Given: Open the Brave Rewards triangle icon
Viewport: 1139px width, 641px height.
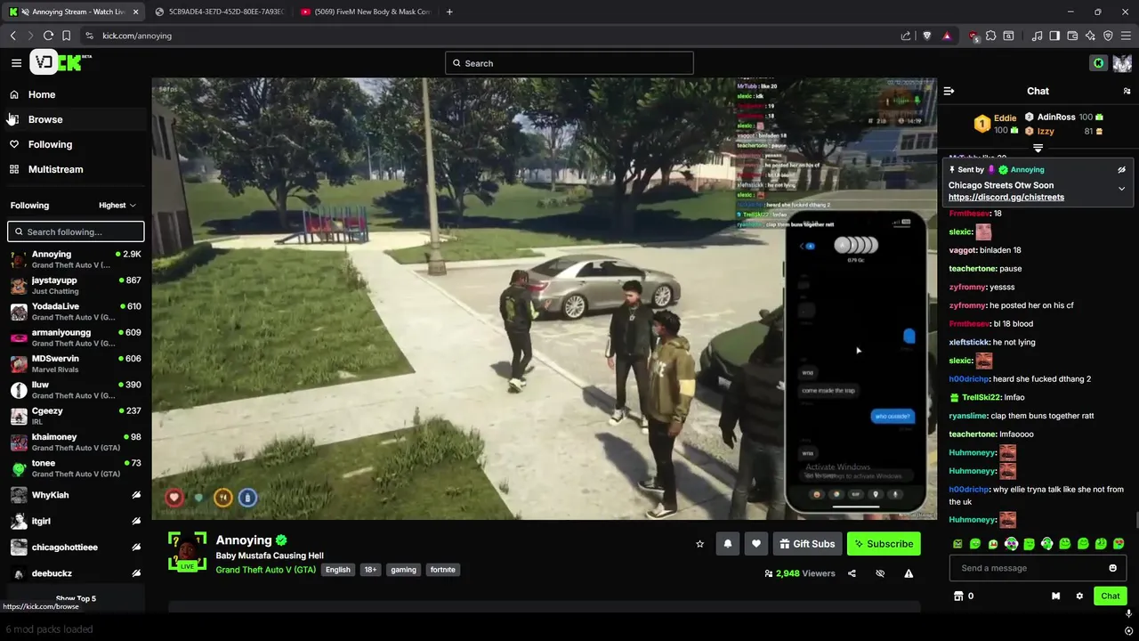Looking at the screenshot, I should pyautogui.click(x=947, y=36).
